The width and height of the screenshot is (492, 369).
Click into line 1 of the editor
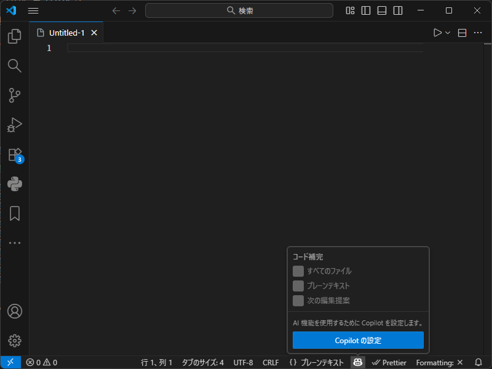coord(245,48)
